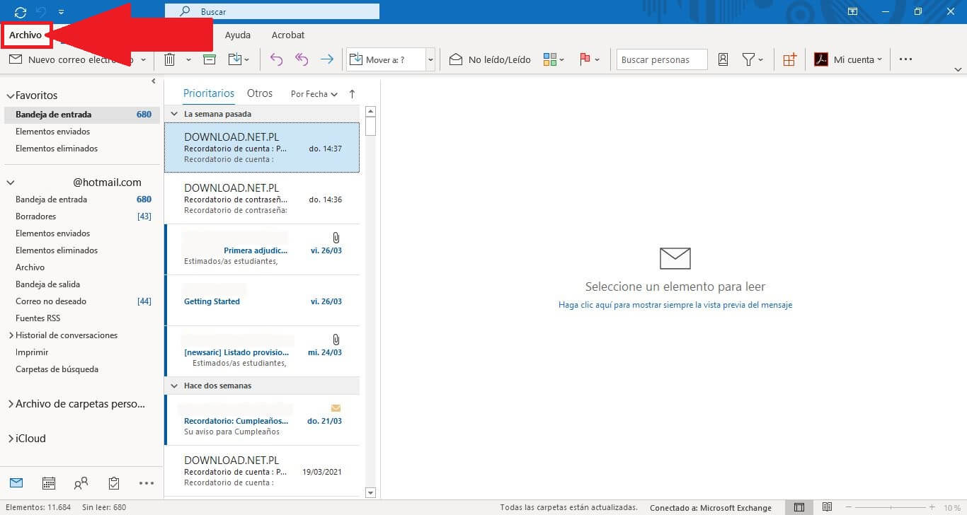Open more commands three-dot button in ribbon
This screenshot has height=515, width=967.
coord(905,59)
